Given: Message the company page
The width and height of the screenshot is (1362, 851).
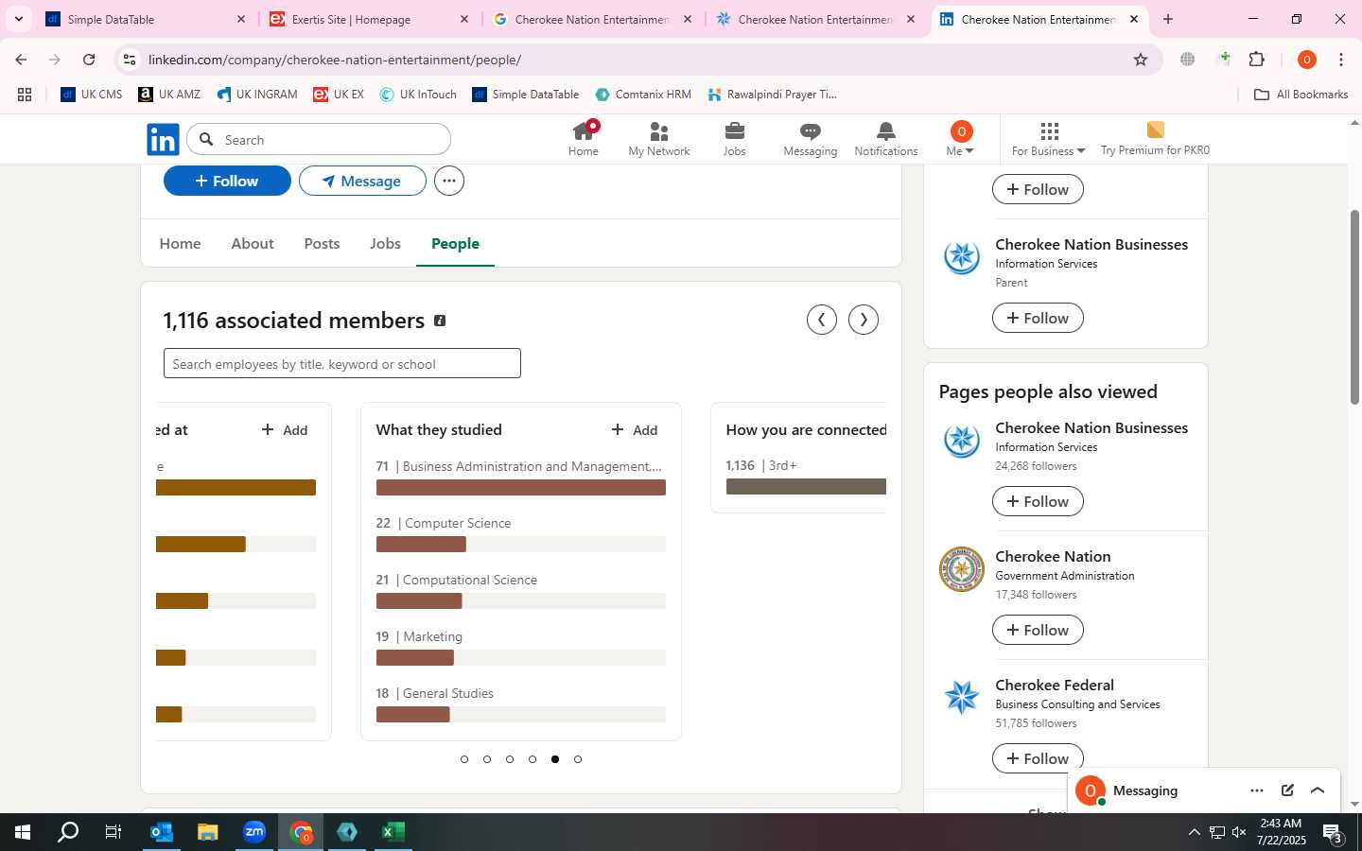Looking at the screenshot, I should (x=362, y=181).
